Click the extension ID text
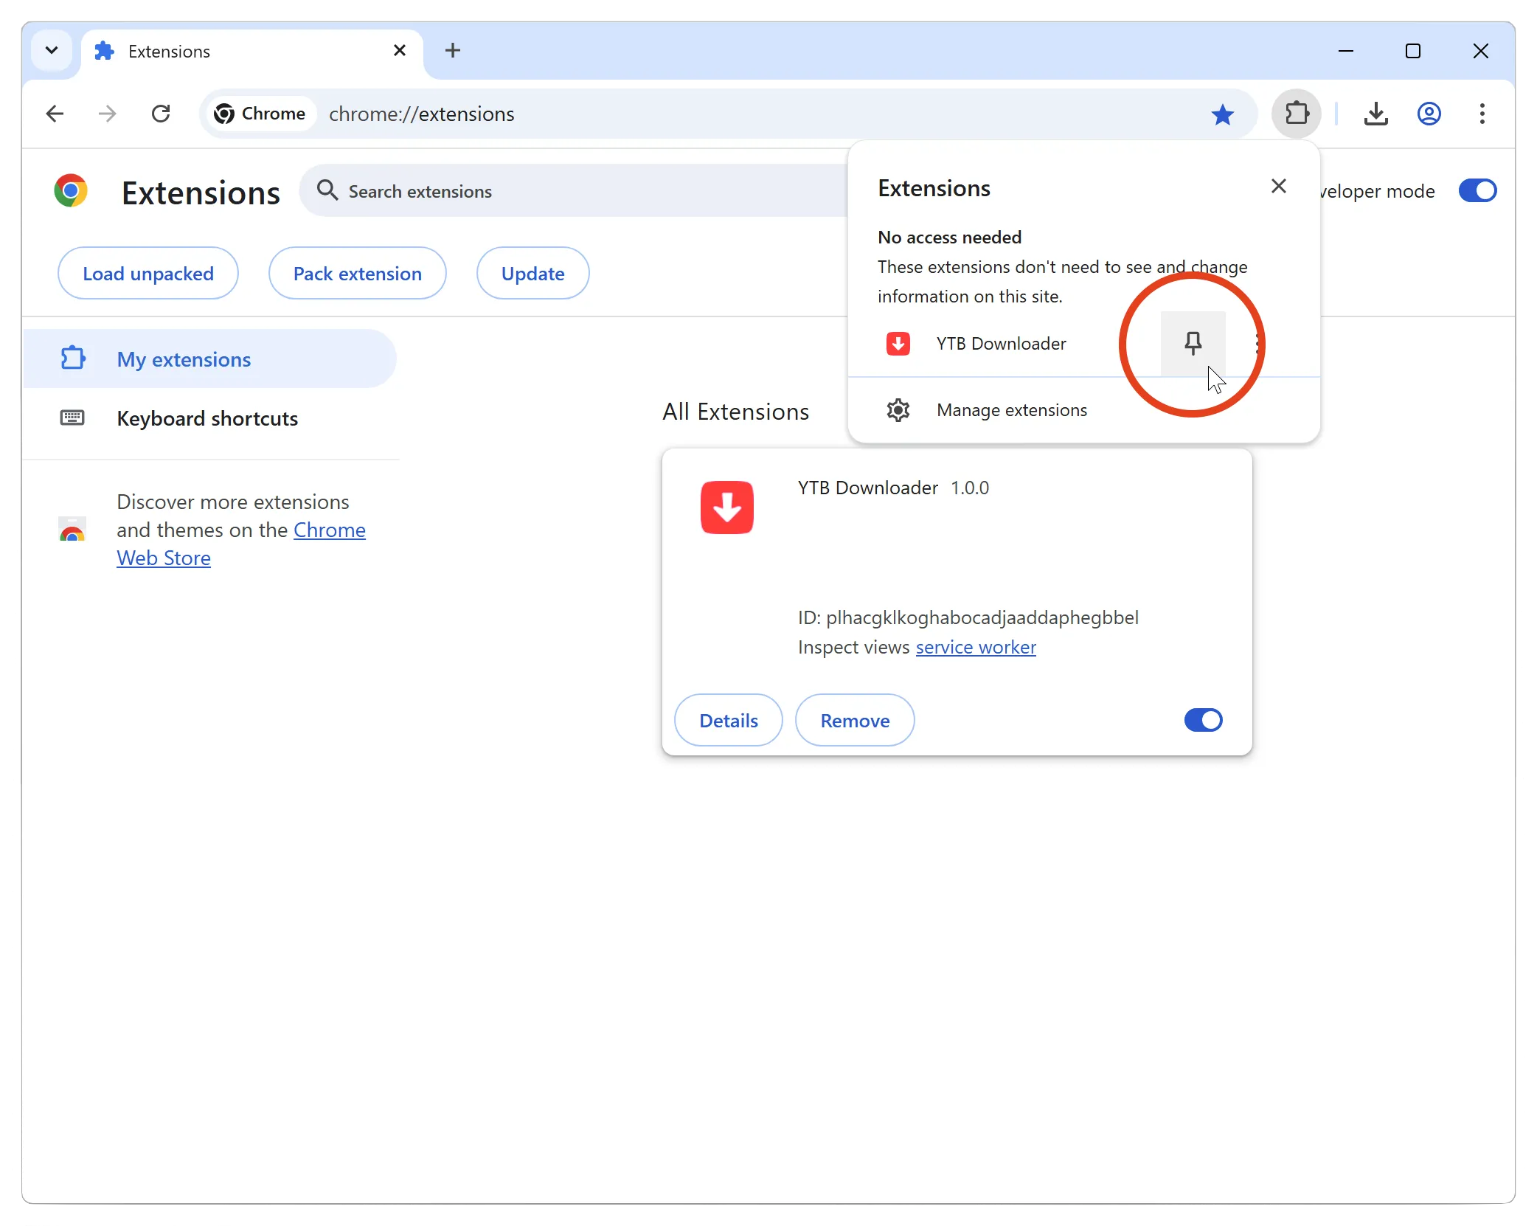1537x1226 pixels. 968,618
